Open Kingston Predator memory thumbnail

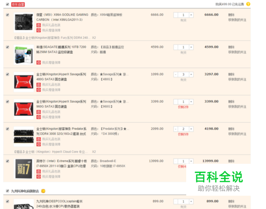pos(24,137)
